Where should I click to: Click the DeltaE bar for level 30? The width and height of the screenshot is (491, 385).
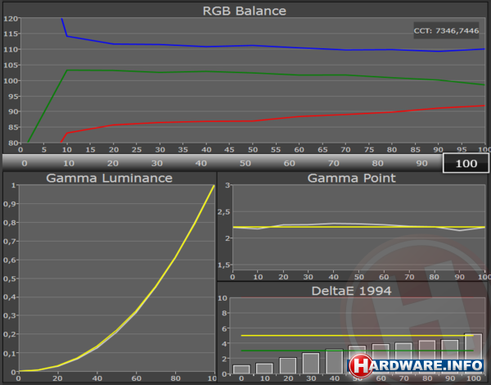click(x=311, y=363)
